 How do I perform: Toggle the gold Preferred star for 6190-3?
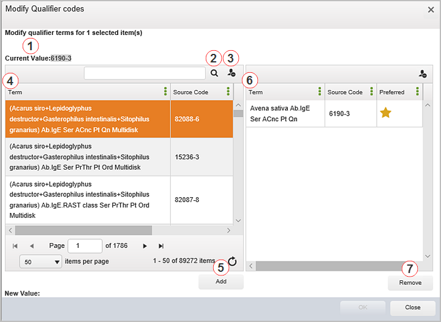[386, 113]
